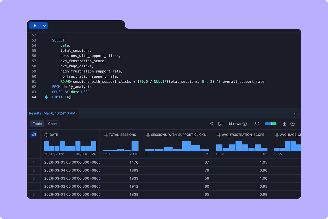Toggle column statistics chart icon

(34, 134)
